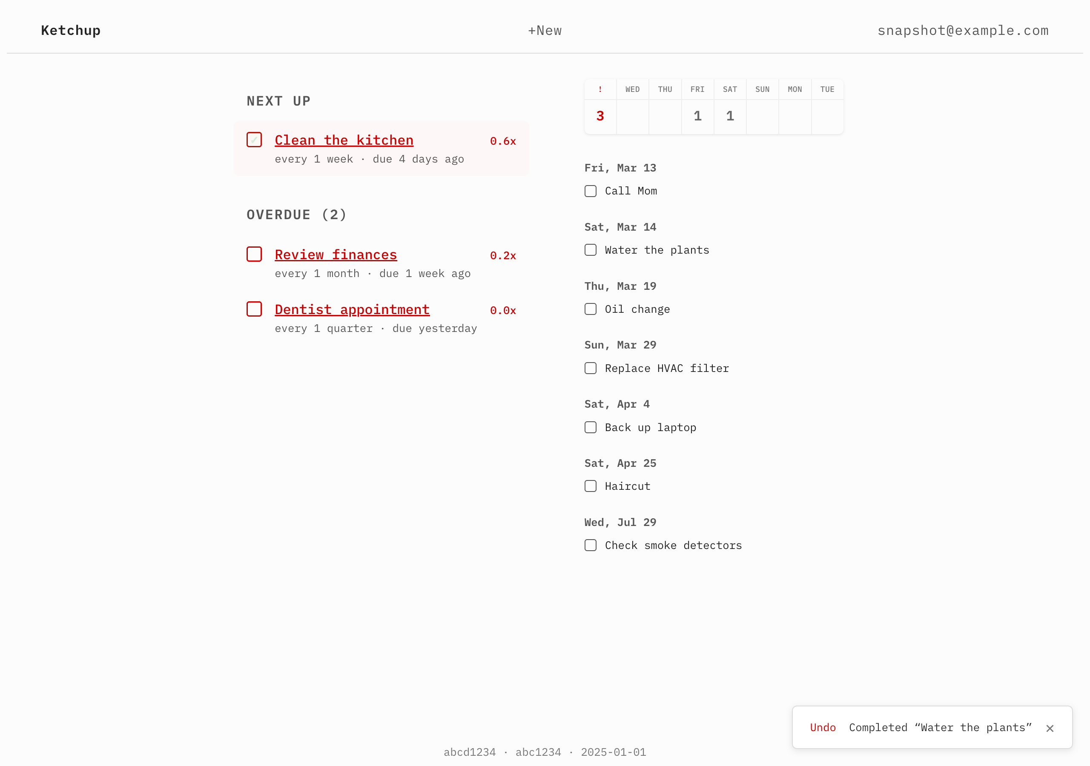Mark "Oil change" as done

pos(590,309)
